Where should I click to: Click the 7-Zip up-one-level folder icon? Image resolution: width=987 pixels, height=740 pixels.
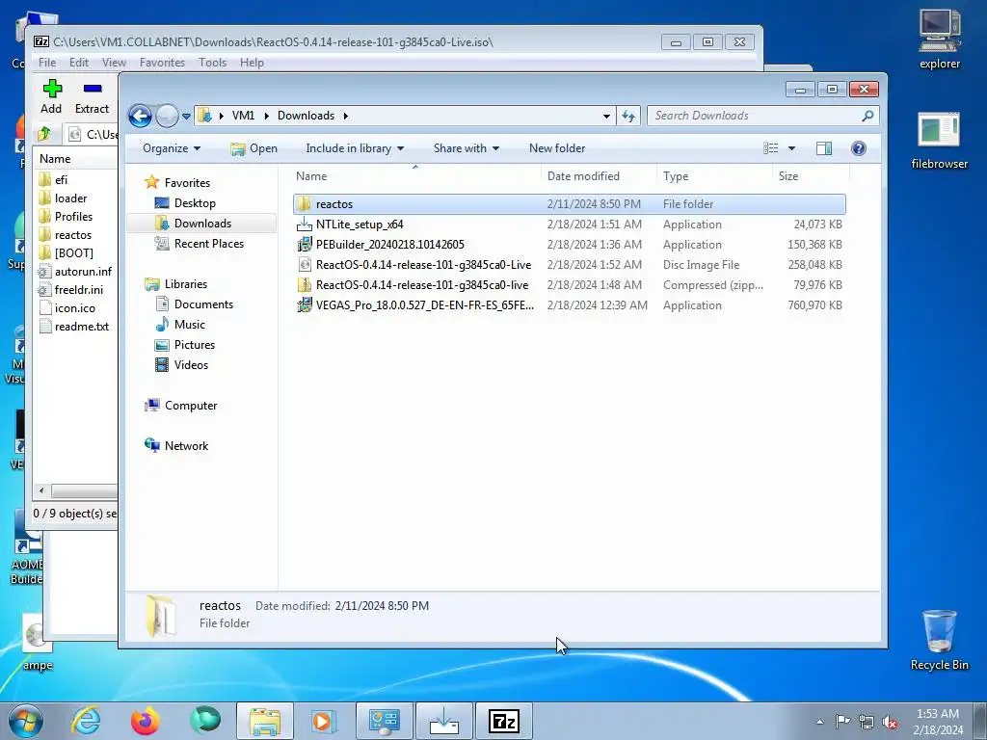pos(44,134)
